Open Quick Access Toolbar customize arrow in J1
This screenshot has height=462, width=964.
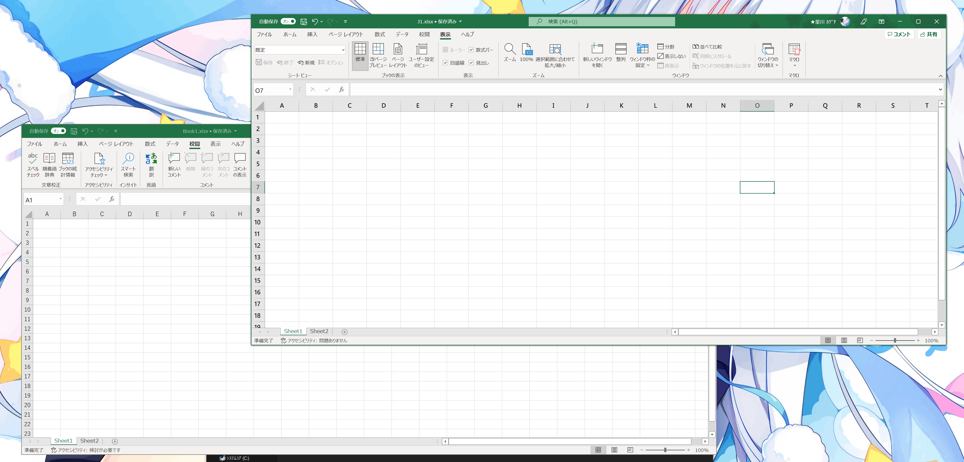point(345,22)
